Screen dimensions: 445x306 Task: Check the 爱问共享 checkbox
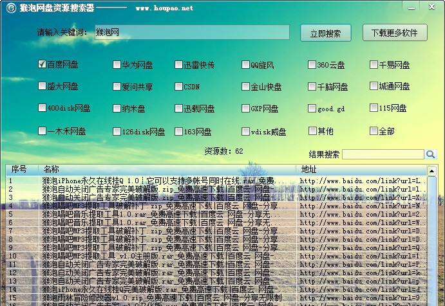tap(117, 86)
